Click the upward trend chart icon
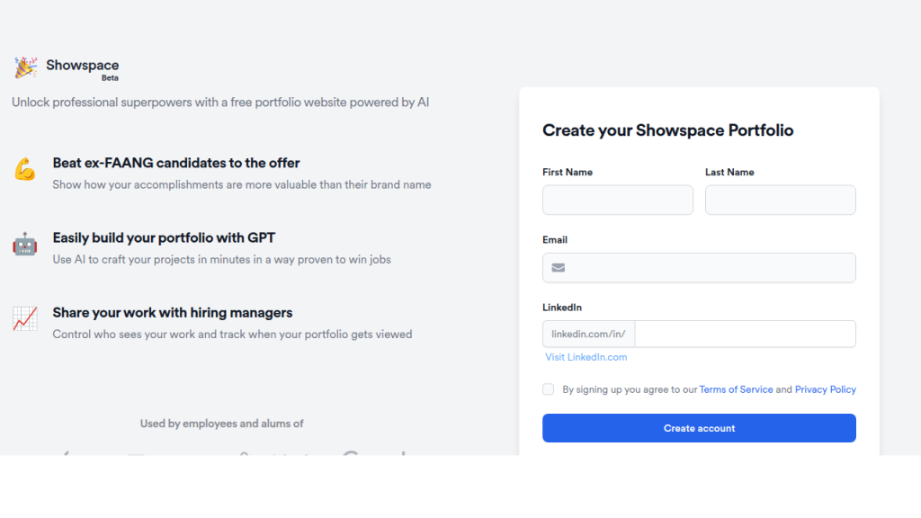This screenshot has height=518, width=921. point(24,318)
